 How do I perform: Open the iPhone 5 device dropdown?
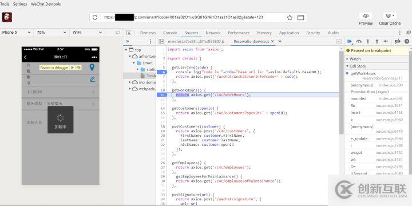[16, 32]
